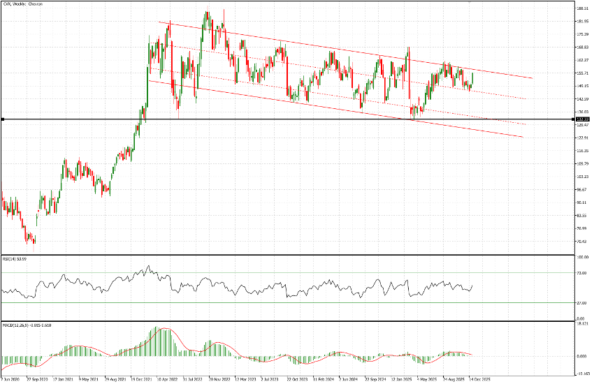The image size is (594, 384).
Task: Select the upper solid red channel line
Action: coord(349,50)
